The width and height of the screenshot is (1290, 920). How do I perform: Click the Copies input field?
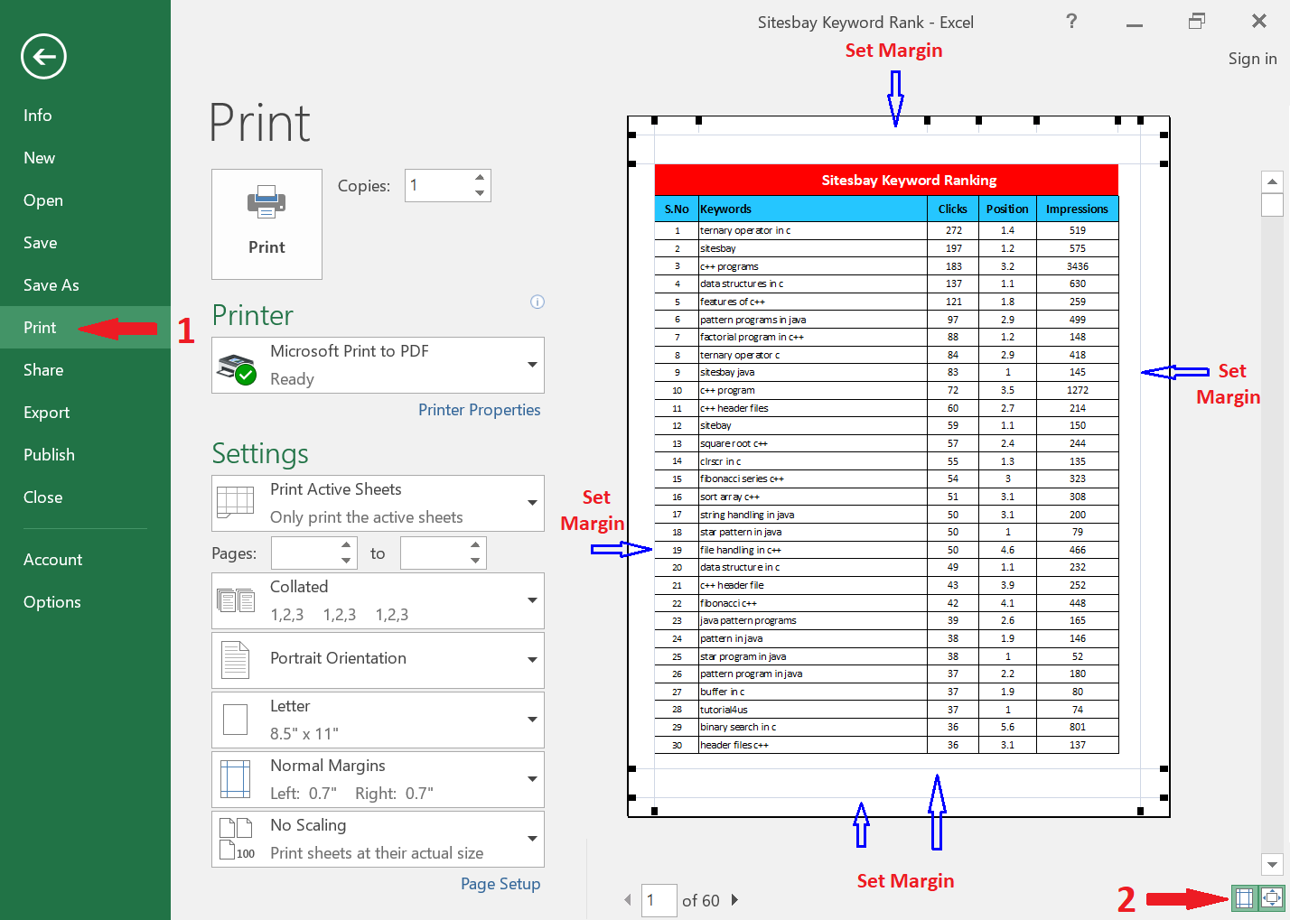[438, 186]
